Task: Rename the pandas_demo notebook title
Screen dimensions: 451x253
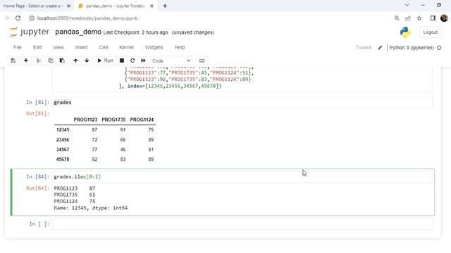Action: pyautogui.click(x=78, y=32)
